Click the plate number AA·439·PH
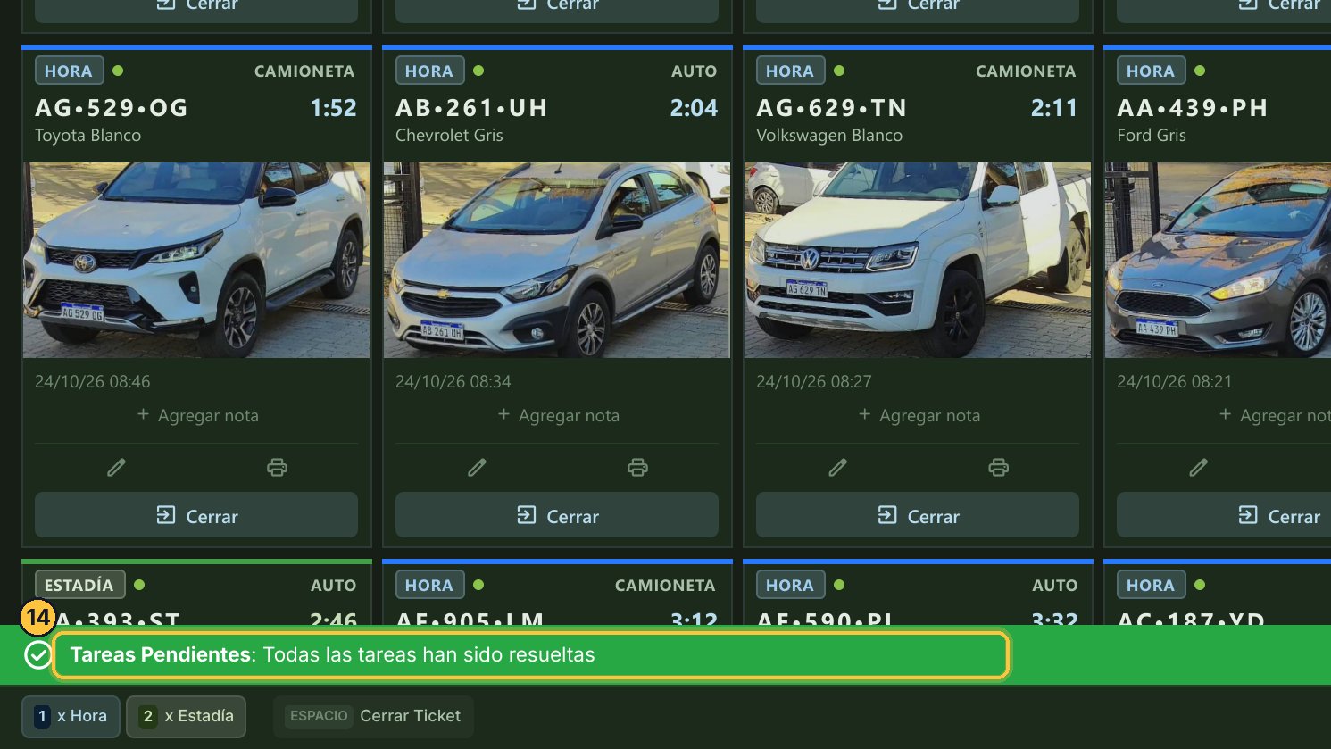This screenshot has width=1331, height=749. coord(1193,108)
